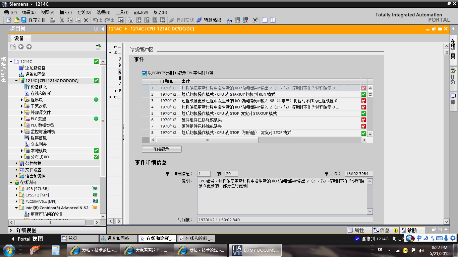Image resolution: width=458 pixels, height=257 pixels.
Task: Click the Start CPU toolbar icon
Action: coord(237,20)
